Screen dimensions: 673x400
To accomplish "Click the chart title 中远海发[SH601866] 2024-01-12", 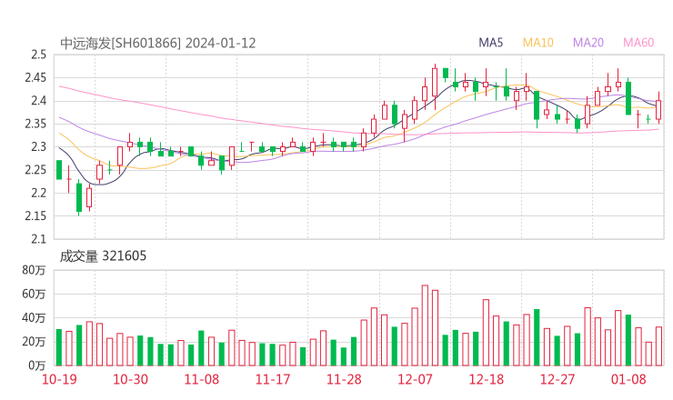I will pos(158,43).
